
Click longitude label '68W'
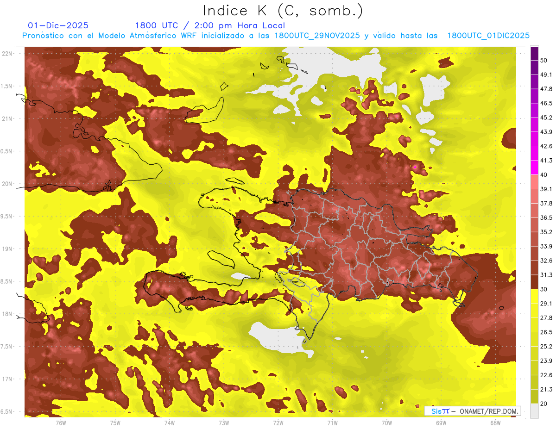tap(495, 423)
